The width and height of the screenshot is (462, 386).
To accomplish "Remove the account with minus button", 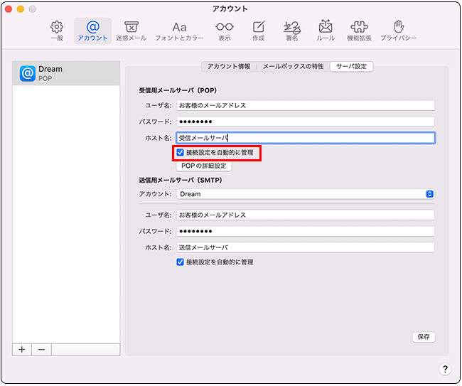I will tap(41, 349).
